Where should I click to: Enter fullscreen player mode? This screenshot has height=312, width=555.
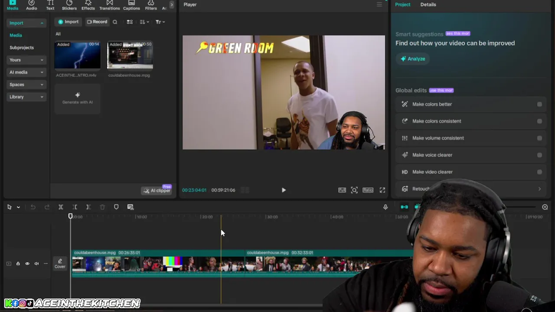pyautogui.click(x=382, y=190)
